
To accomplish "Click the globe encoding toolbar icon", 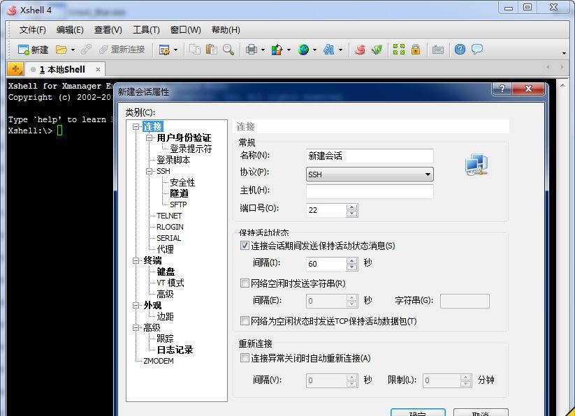I will (x=303, y=50).
